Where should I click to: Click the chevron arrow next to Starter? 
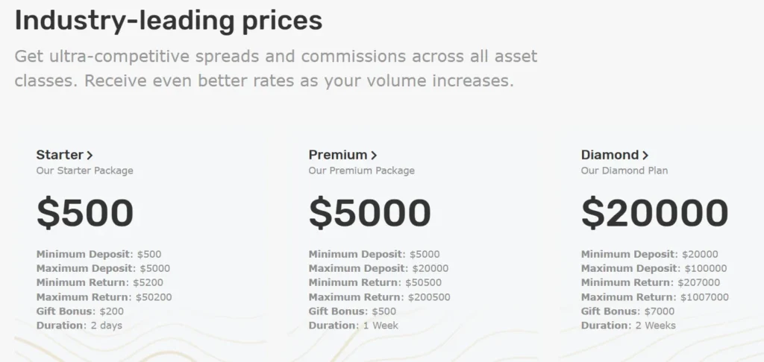click(90, 156)
